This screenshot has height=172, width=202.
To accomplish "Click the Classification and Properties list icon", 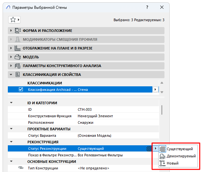I will click(x=18, y=75).
